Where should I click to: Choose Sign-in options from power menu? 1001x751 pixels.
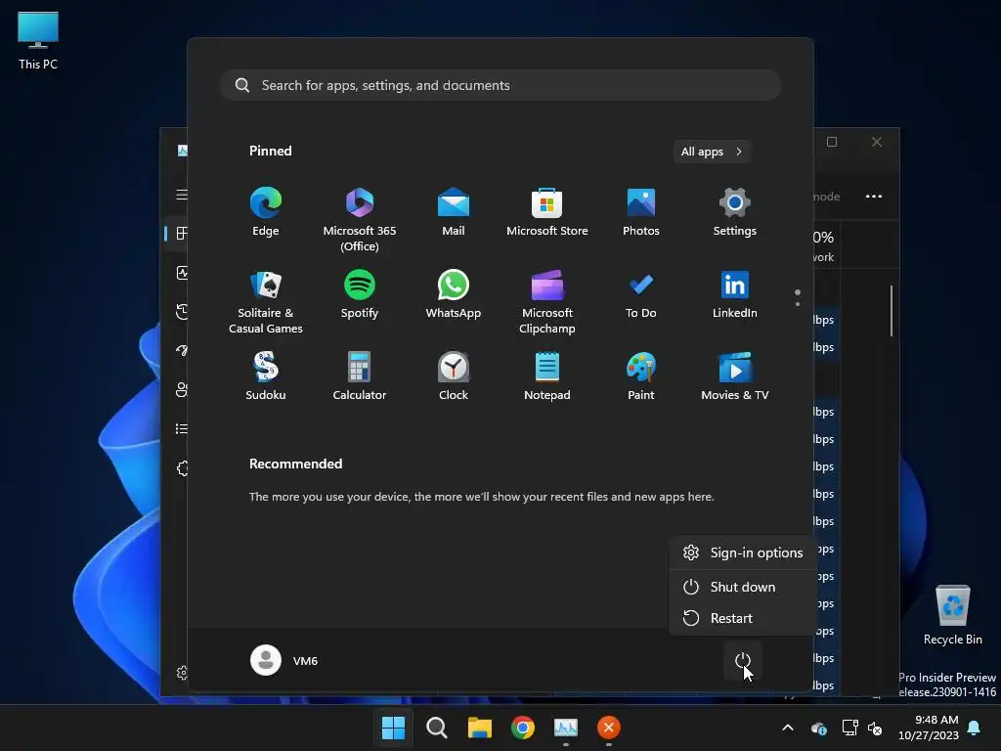pos(743,552)
